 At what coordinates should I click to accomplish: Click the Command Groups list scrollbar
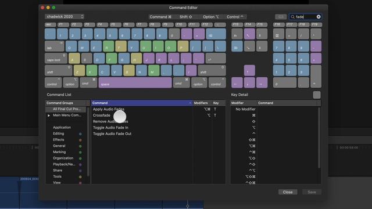coord(88,141)
